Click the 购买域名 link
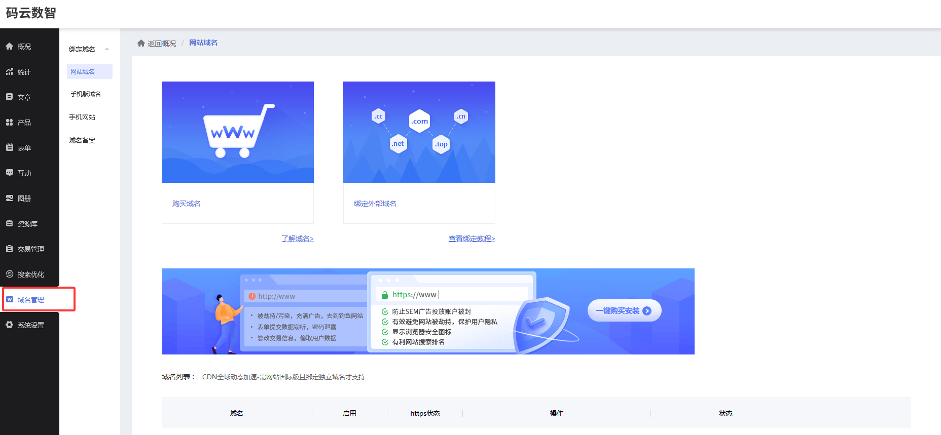 (x=187, y=204)
